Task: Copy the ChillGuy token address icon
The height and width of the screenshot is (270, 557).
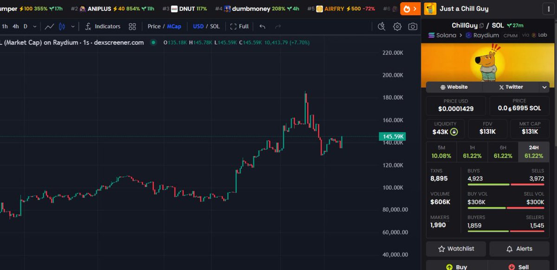Action: [x=481, y=26]
